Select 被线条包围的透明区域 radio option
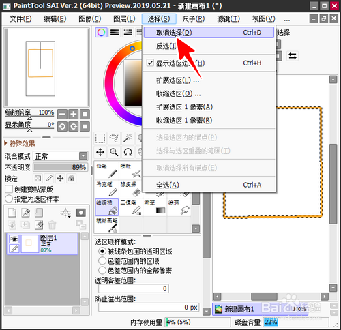This screenshot has height=330, width=341. [x=102, y=251]
